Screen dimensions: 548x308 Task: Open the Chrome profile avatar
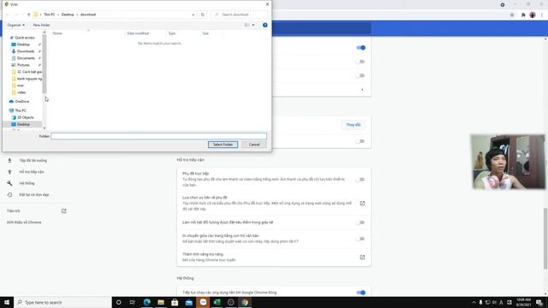click(x=533, y=15)
